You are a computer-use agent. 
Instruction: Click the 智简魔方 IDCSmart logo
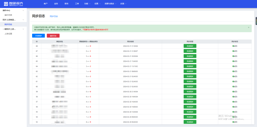coord(14,4)
